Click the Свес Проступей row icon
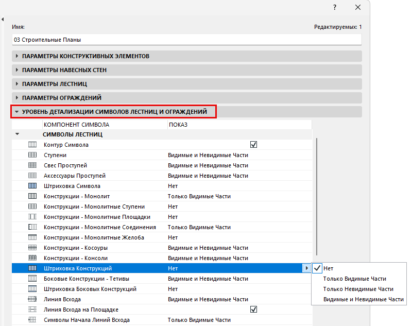The image size is (412, 326). [x=32, y=165]
